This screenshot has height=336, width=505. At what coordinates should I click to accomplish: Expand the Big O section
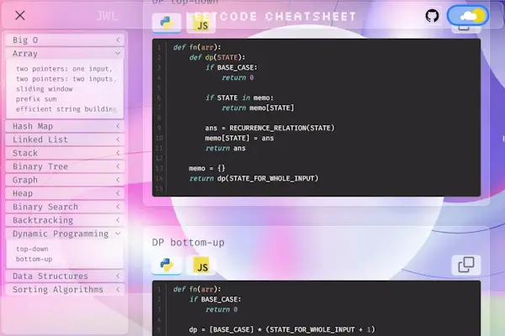(x=65, y=39)
